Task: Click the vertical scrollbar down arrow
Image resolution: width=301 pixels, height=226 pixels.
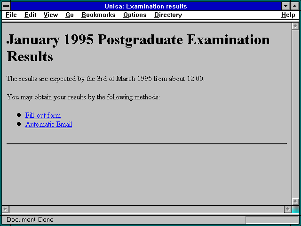Action: coord(295,202)
